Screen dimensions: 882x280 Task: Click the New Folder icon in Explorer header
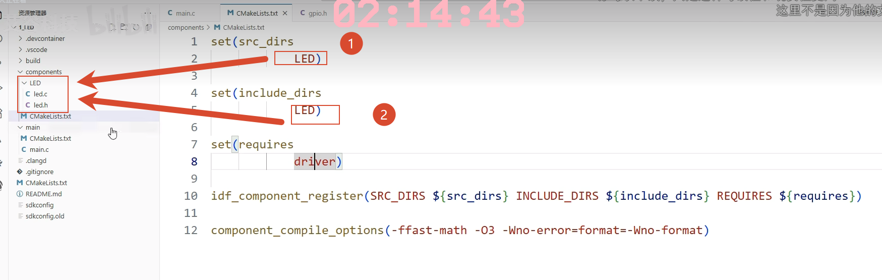pyautogui.click(x=124, y=27)
